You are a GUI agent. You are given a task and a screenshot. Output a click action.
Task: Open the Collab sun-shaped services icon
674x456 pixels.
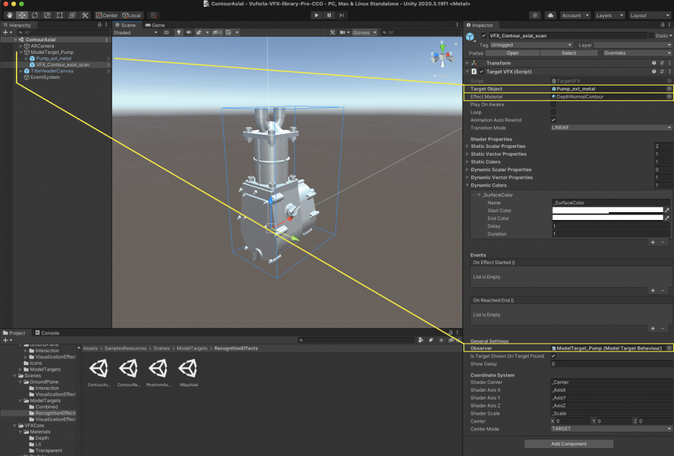(534, 15)
